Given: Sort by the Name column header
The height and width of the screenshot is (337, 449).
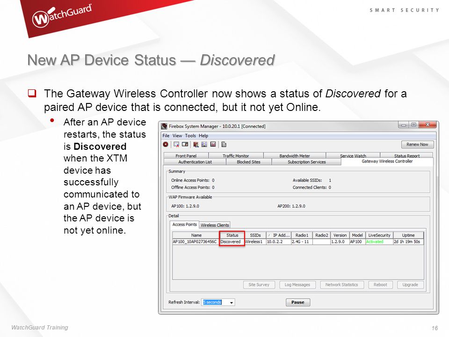Looking at the screenshot, I should 196,235.
